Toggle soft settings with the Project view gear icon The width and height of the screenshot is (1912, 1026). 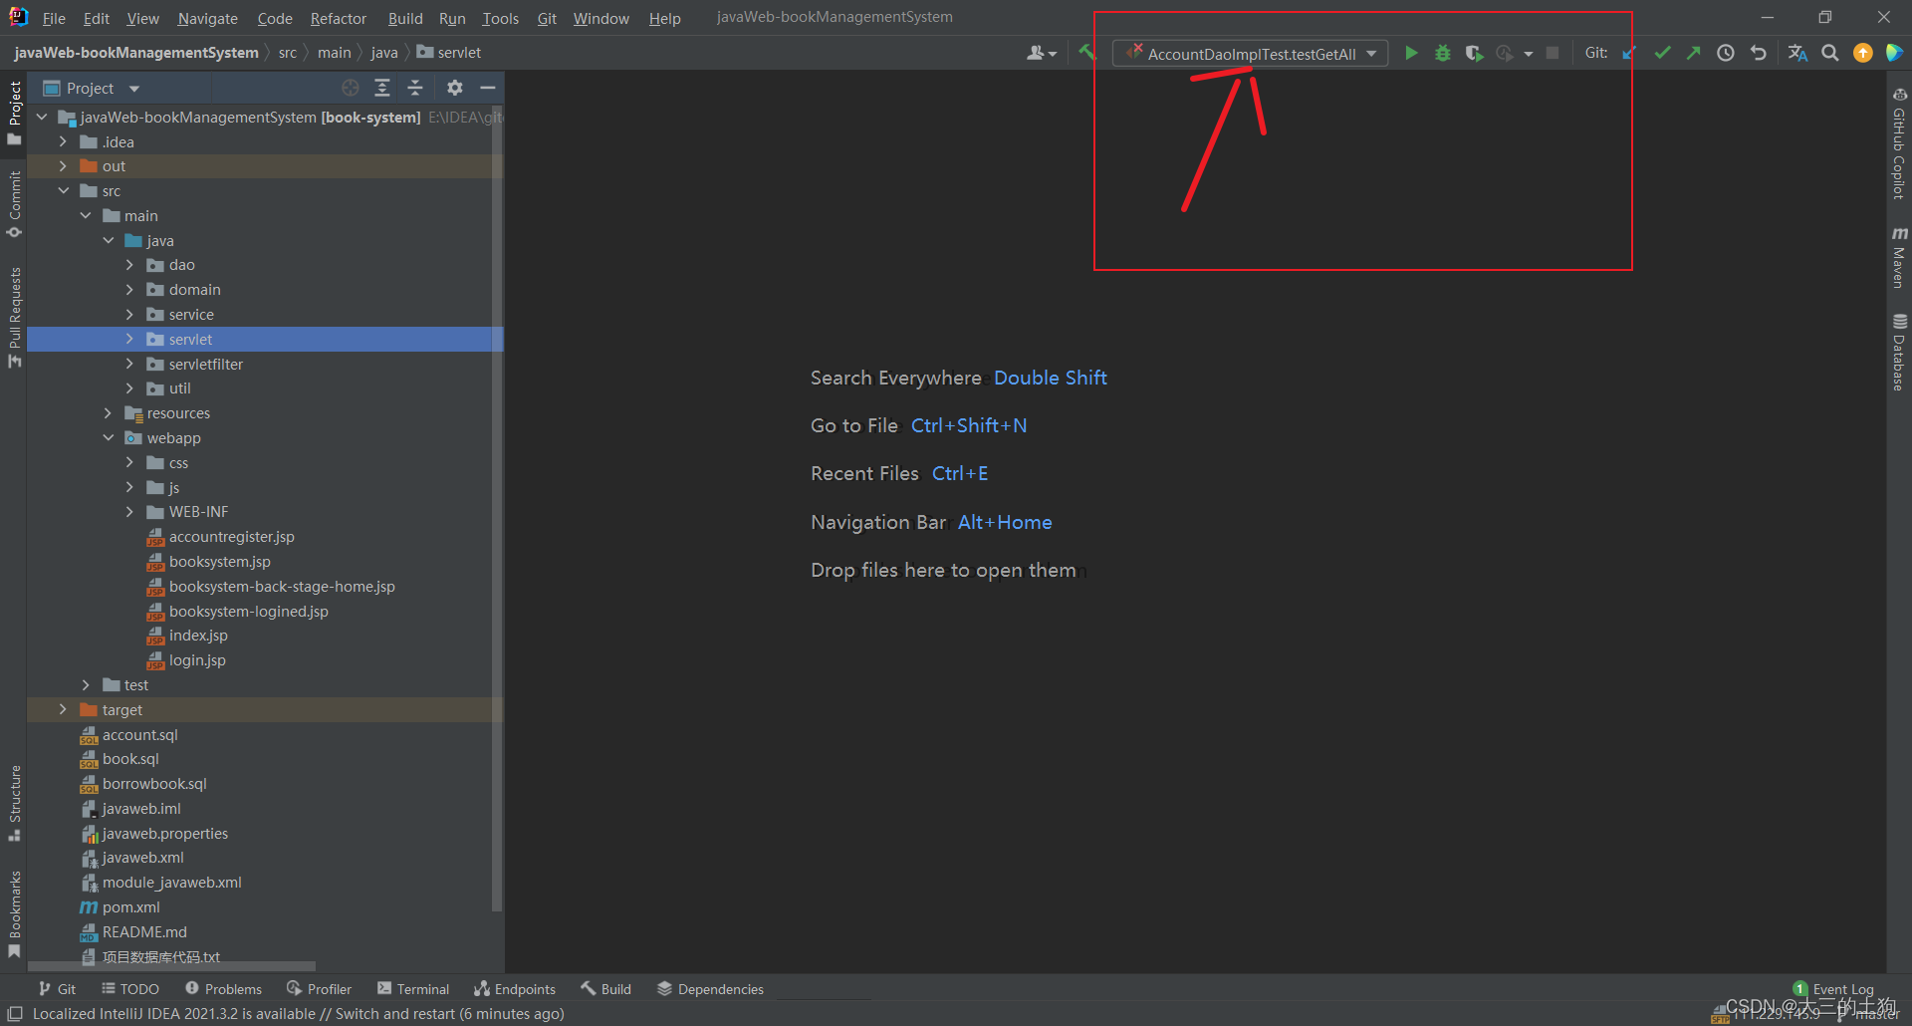tap(455, 88)
